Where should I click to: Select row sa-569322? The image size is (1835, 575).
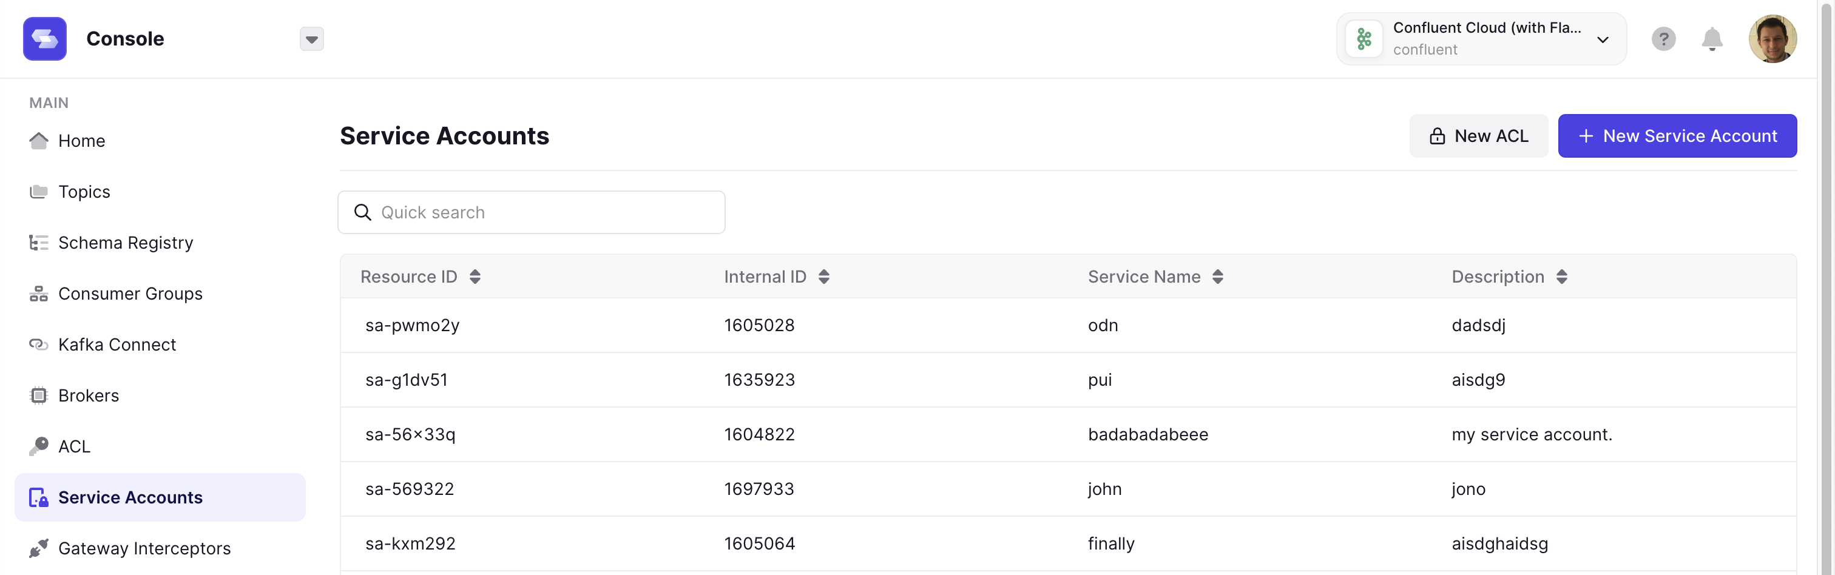pyautogui.click(x=1068, y=489)
